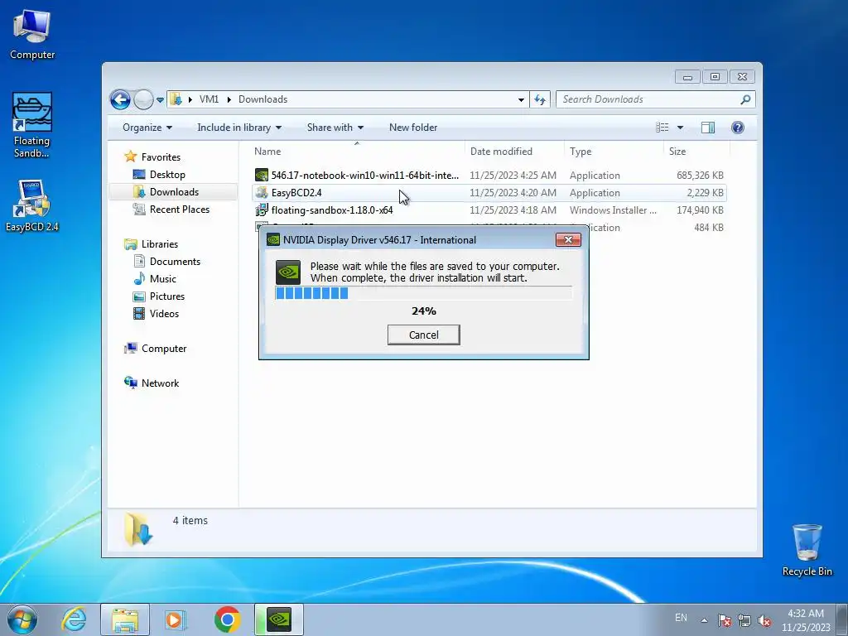Open the Recycle Bin
Screen dimensions: 848x636
tap(807, 550)
